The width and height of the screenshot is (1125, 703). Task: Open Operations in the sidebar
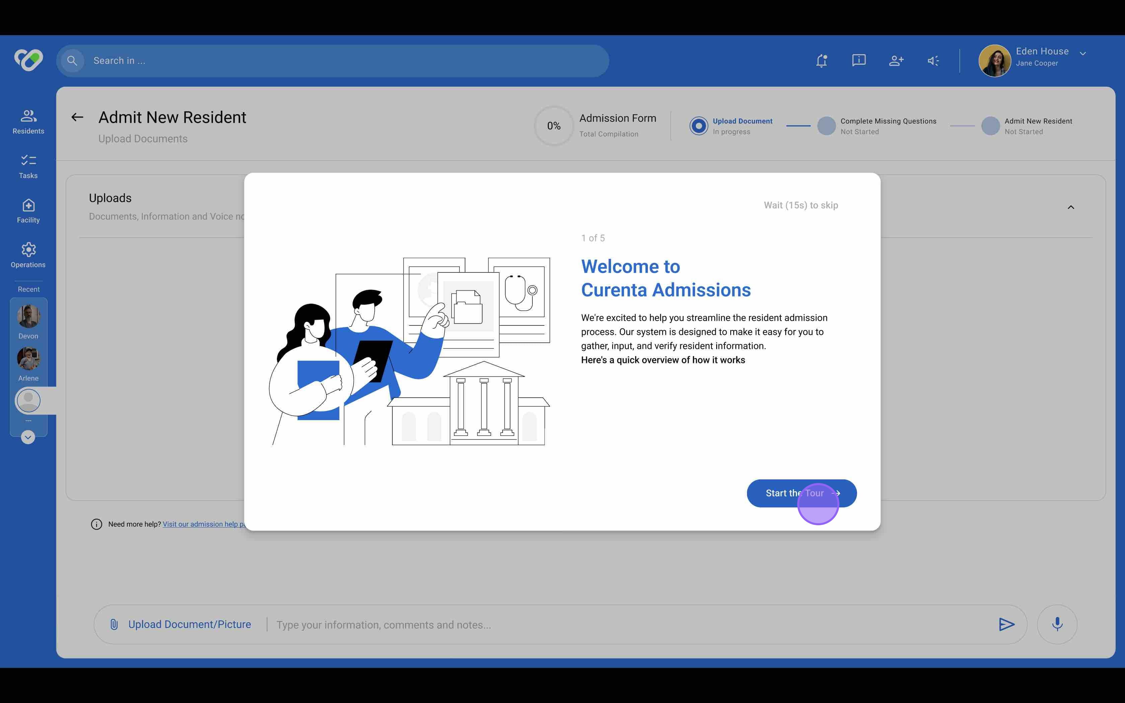click(x=28, y=255)
